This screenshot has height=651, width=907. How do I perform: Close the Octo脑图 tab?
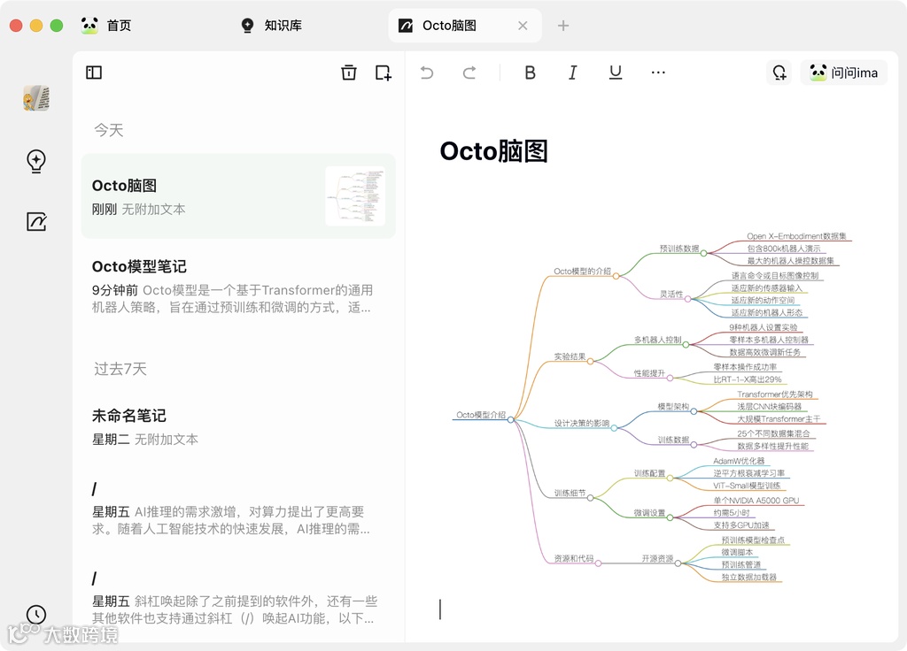523,26
